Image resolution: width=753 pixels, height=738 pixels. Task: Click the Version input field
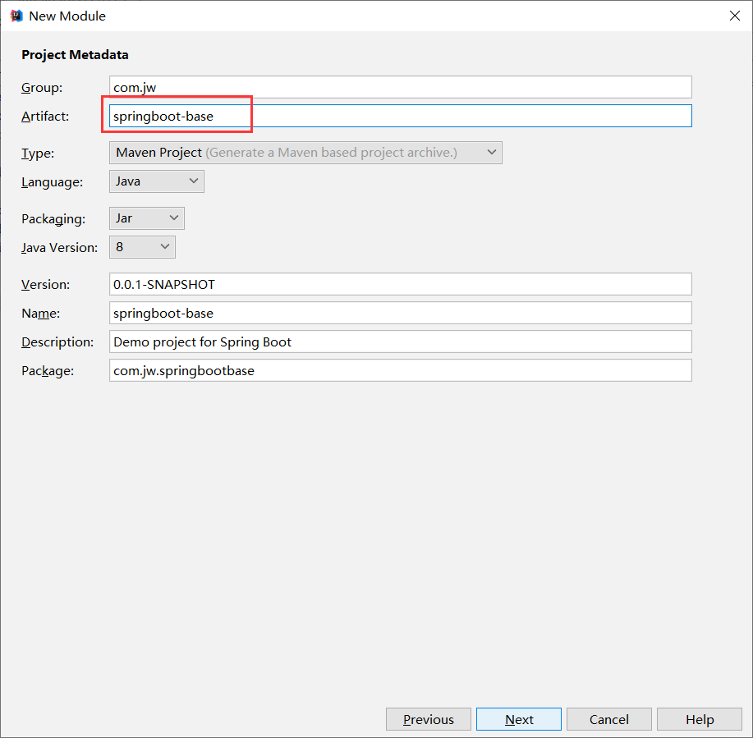(x=400, y=284)
